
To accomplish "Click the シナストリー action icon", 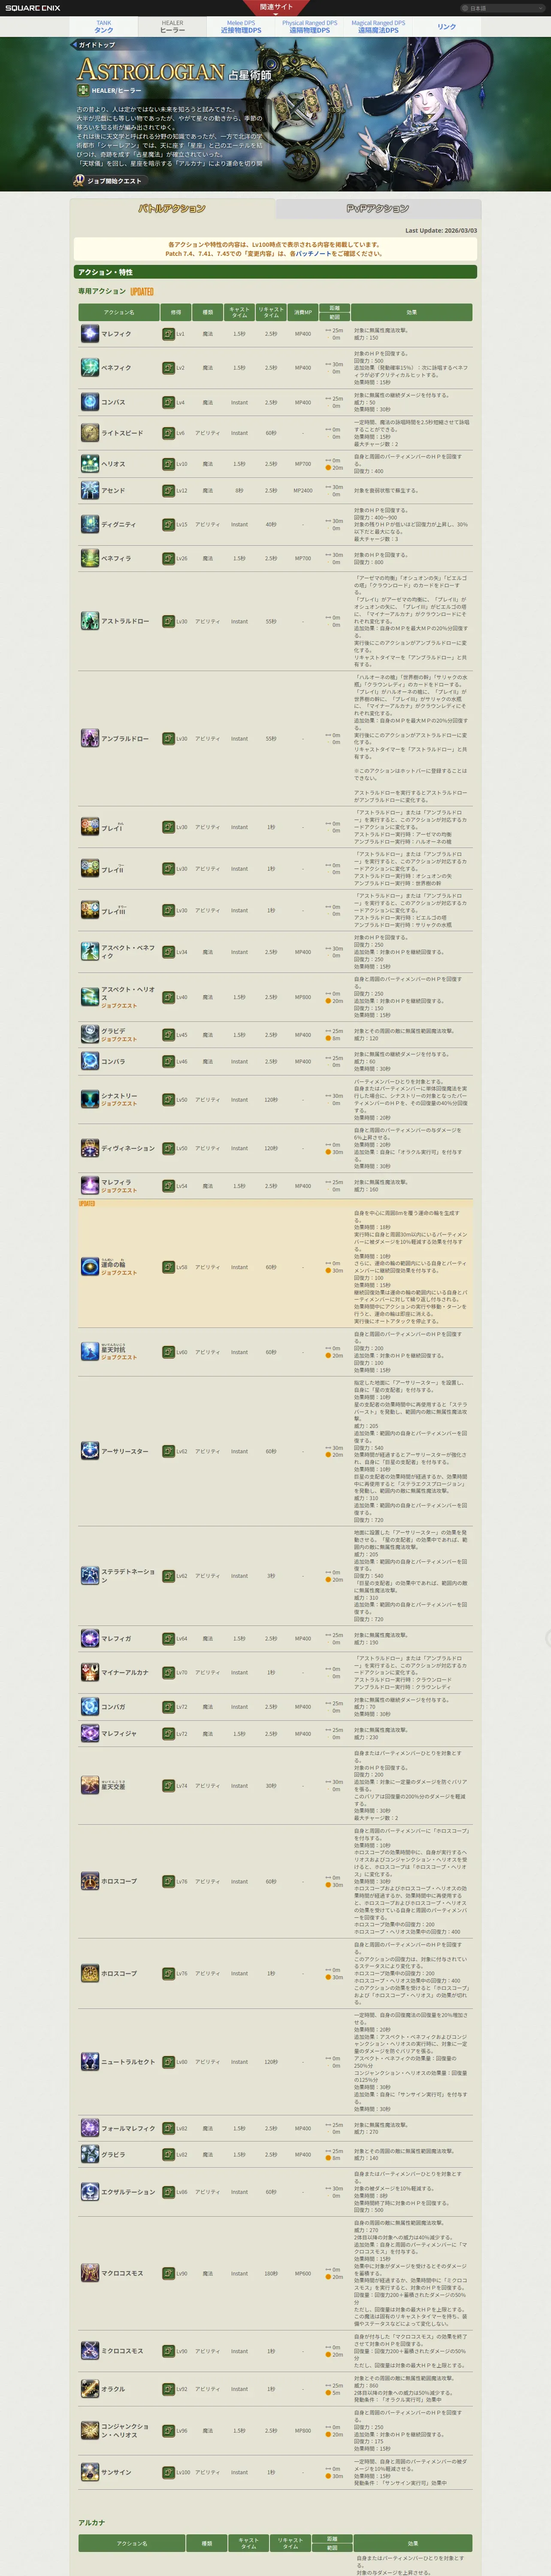I will (x=90, y=1099).
